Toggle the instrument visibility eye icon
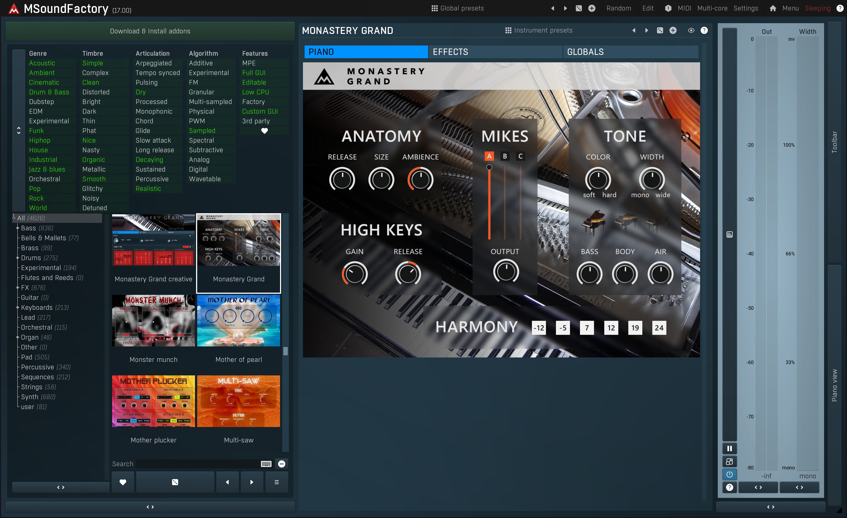 pos(691,31)
